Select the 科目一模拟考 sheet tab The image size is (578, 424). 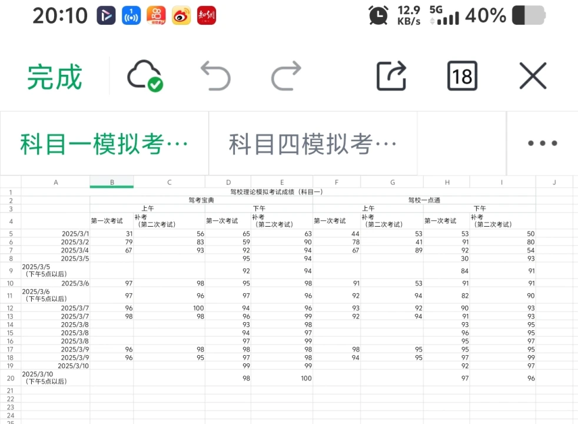(x=104, y=143)
